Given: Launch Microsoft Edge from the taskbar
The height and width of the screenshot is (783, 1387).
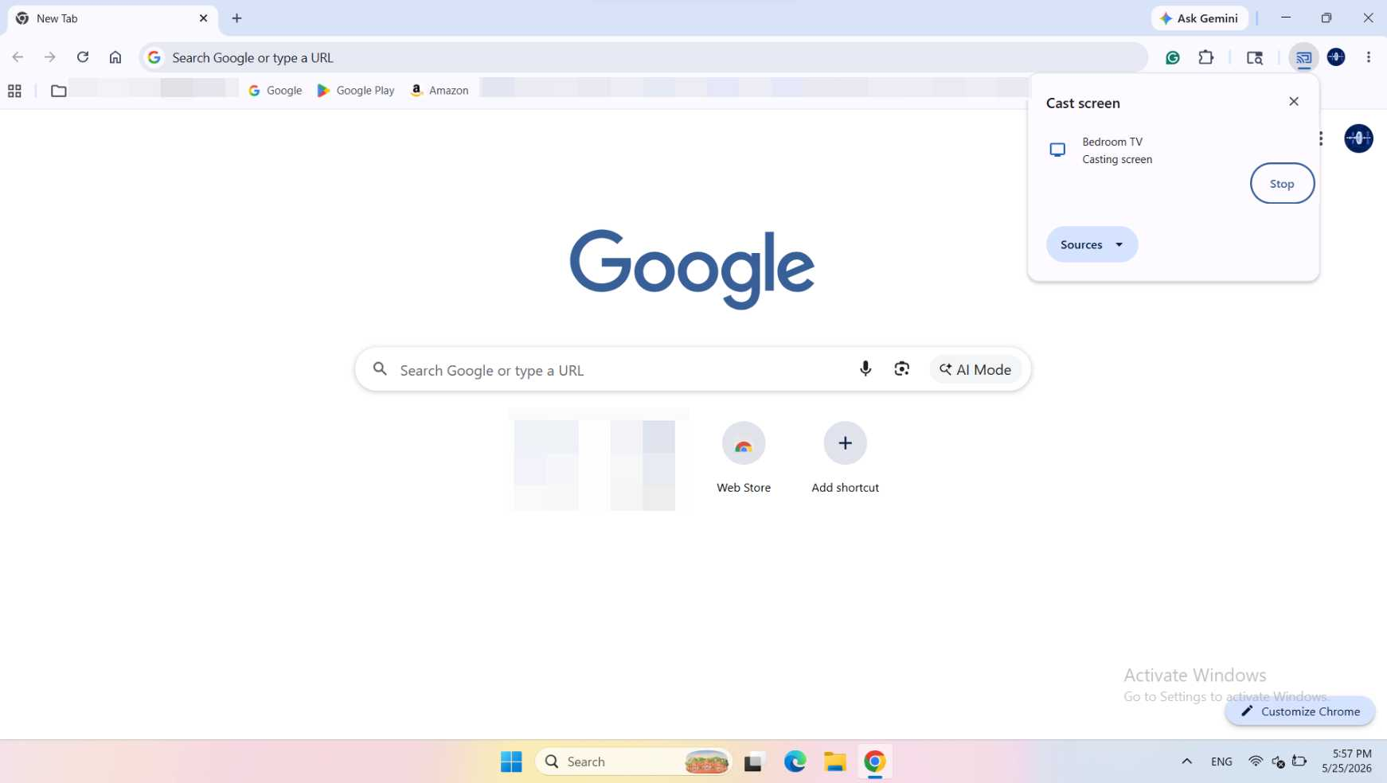Looking at the screenshot, I should [x=795, y=762].
